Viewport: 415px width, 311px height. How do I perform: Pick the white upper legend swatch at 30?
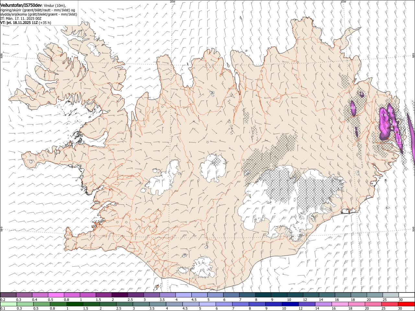pyautogui.click(x=407, y=295)
